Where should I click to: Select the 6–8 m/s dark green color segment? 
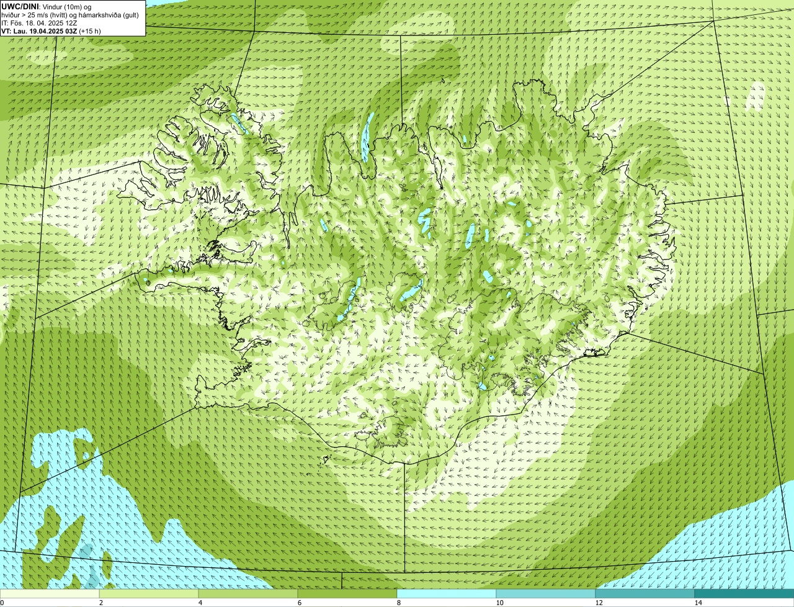[x=347, y=593]
